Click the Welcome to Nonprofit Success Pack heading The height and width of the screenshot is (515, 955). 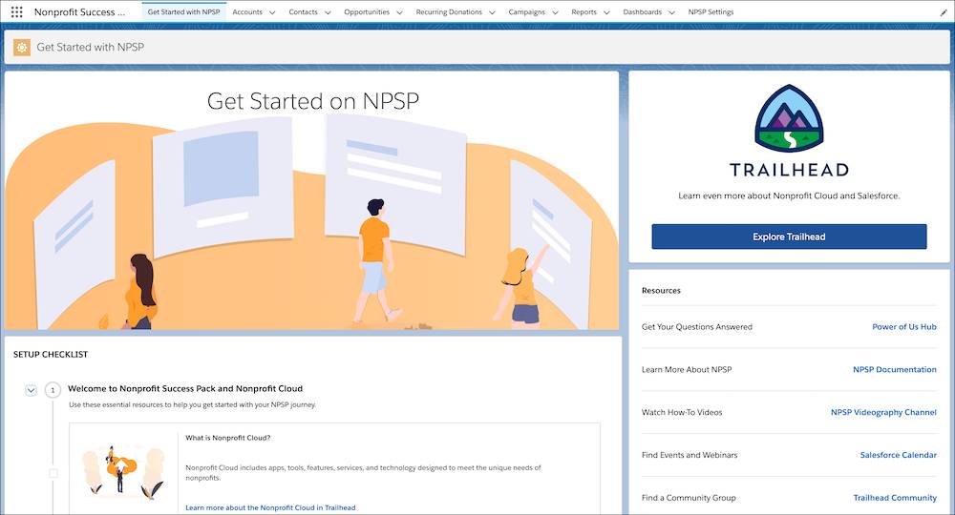coord(185,388)
